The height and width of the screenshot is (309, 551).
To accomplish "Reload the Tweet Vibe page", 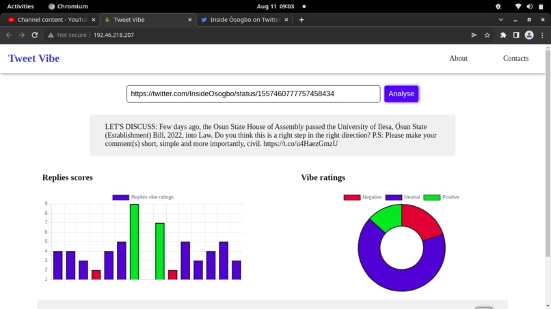I will (x=34, y=35).
